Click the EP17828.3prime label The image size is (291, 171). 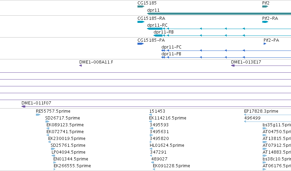tap(261, 111)
